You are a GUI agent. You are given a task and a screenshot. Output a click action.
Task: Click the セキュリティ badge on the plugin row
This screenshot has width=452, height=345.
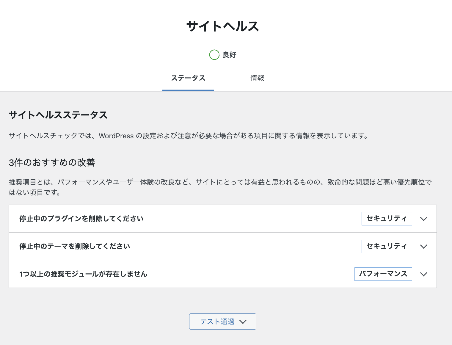387,219
